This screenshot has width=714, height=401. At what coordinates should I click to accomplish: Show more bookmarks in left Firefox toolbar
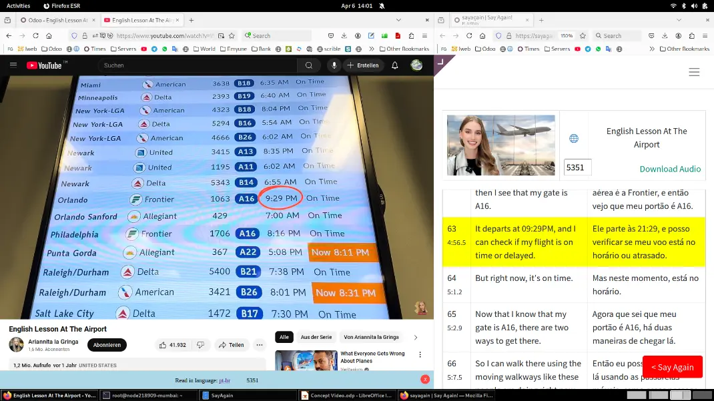[372, 49]
